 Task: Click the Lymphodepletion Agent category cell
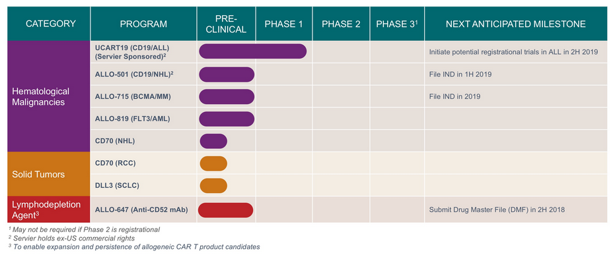tap(49, 210)
